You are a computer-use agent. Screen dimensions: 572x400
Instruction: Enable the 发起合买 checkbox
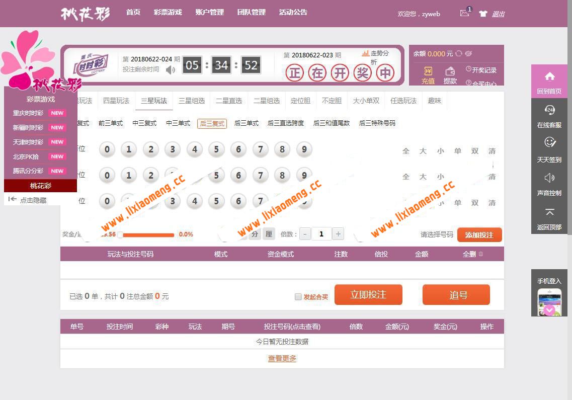(298, 297)
